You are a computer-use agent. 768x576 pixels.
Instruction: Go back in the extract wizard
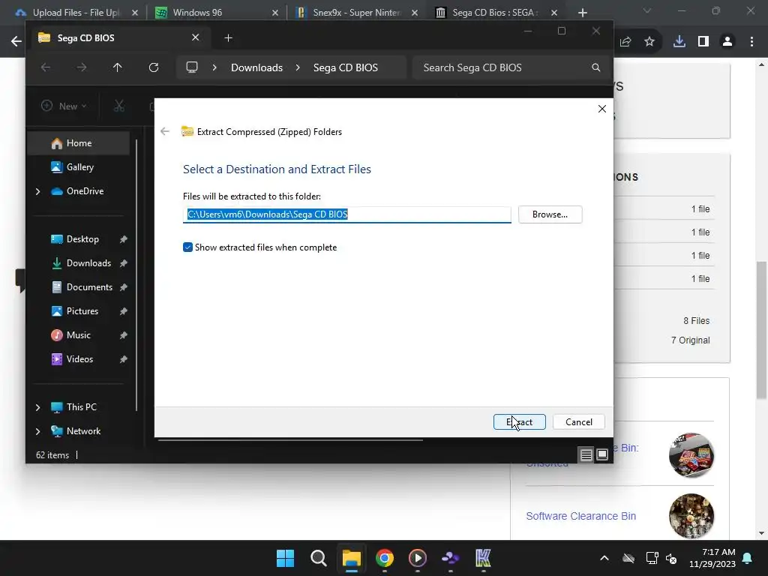[165, 131]
